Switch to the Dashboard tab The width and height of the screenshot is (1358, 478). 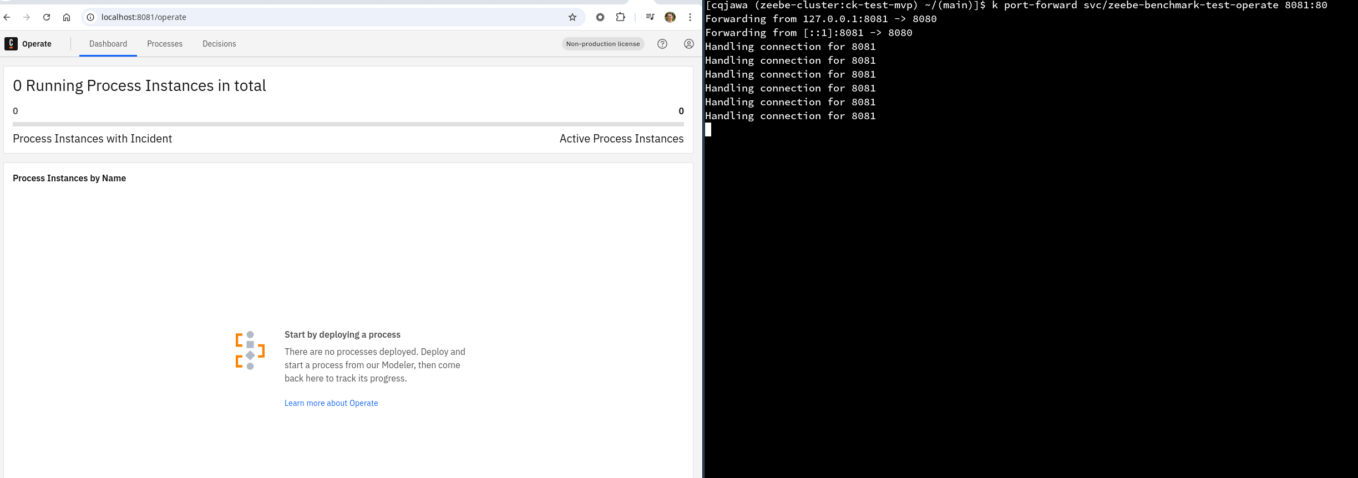[x=108, y=44]
